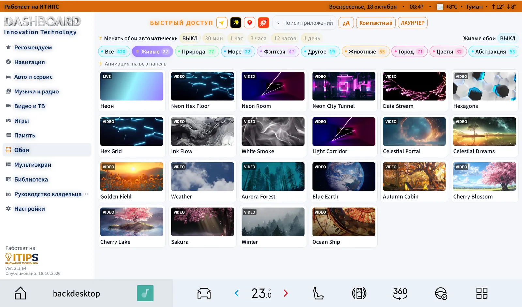Tap the steering wheel parking icon

(441, 293)
